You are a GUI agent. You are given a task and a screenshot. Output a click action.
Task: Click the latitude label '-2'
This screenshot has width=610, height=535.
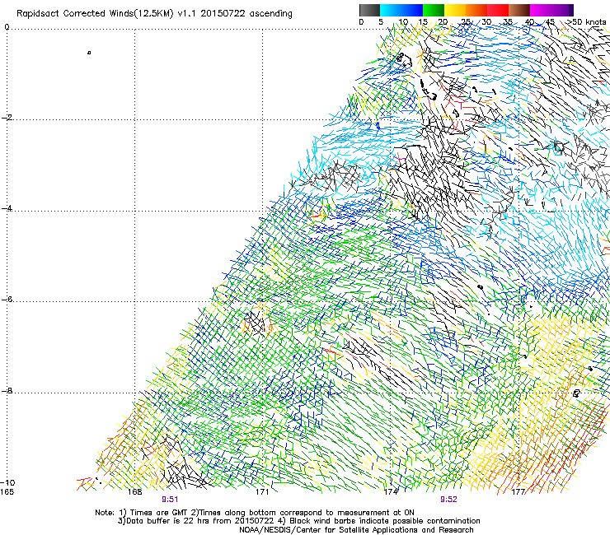pyautogui.click(x=7, y=118)
